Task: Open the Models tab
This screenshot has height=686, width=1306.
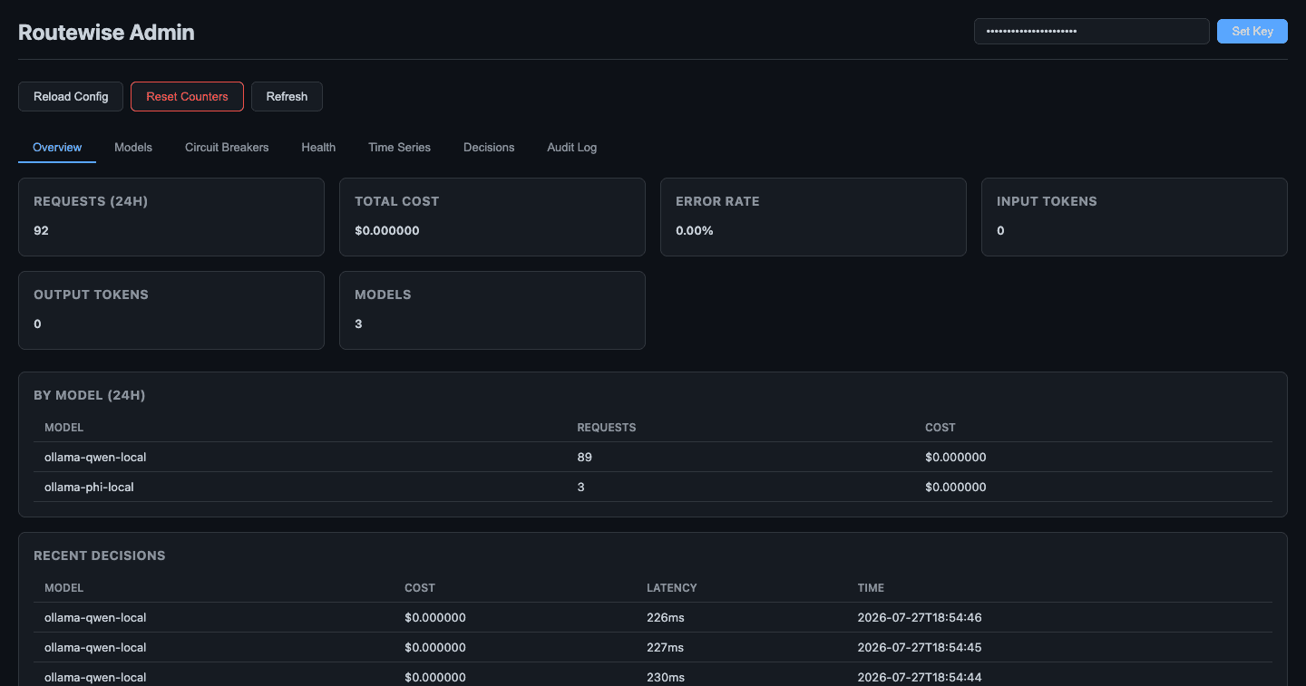Action: tap(133, 147)
